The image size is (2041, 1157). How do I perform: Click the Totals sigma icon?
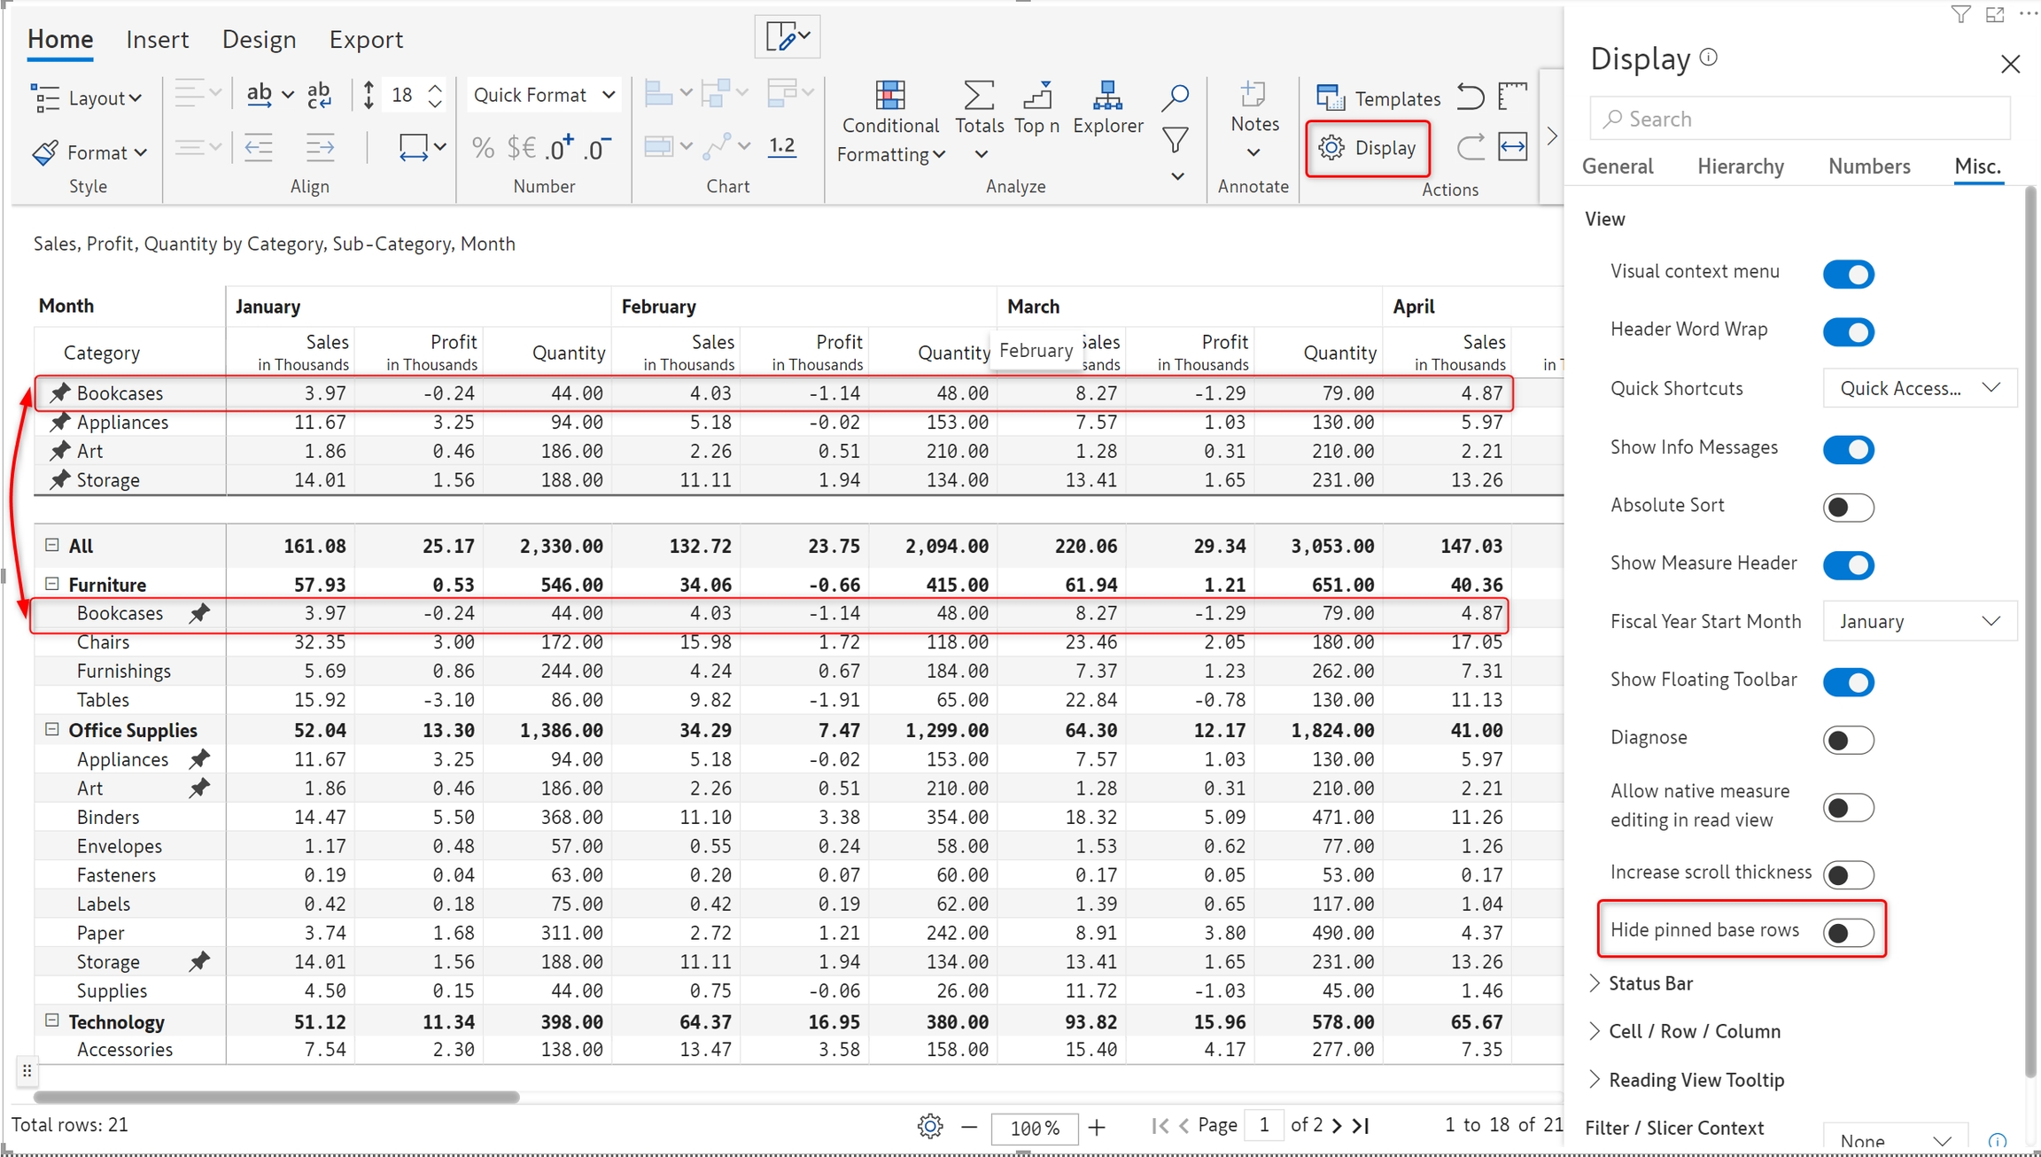[x=978, y=96]
